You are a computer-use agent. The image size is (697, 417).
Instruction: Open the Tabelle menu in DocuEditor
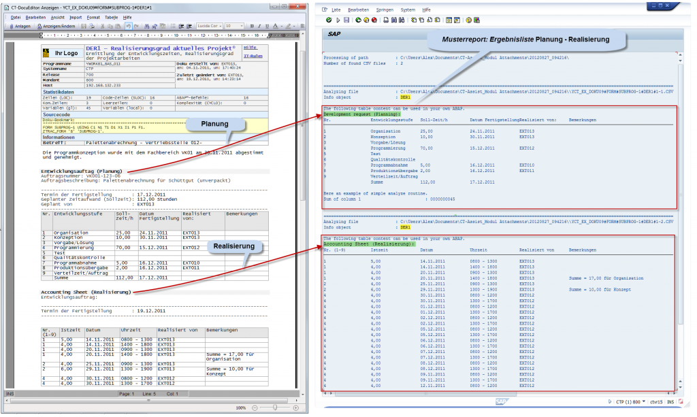111,18
